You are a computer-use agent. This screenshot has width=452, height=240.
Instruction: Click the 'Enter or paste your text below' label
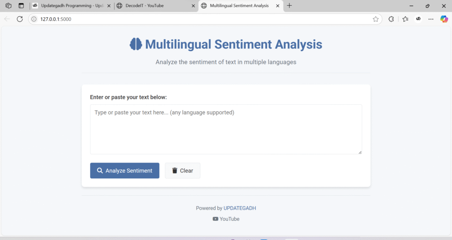click(x=128, y=97)
